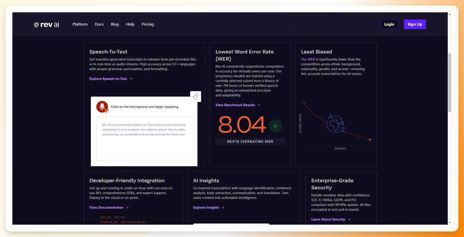Go to the Blog page
The height and width of the screenshot is (237, 464).
115,24
